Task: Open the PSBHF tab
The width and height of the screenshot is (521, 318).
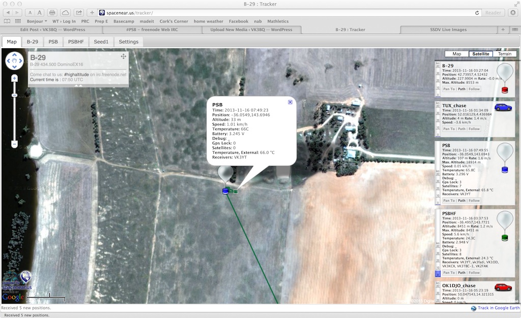Action: point(76,42)
